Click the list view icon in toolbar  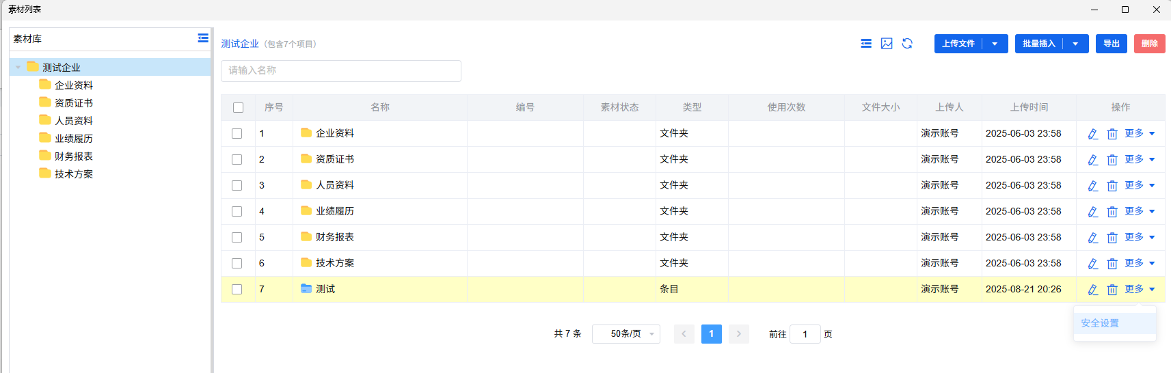[x=866, y=44]
